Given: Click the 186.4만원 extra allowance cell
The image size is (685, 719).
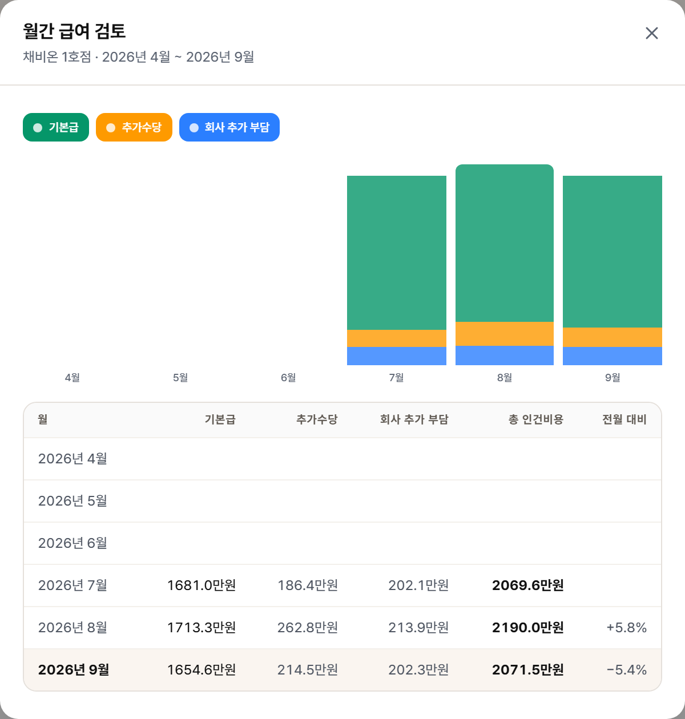Looking at the screenshot, I should coord(308,585).
